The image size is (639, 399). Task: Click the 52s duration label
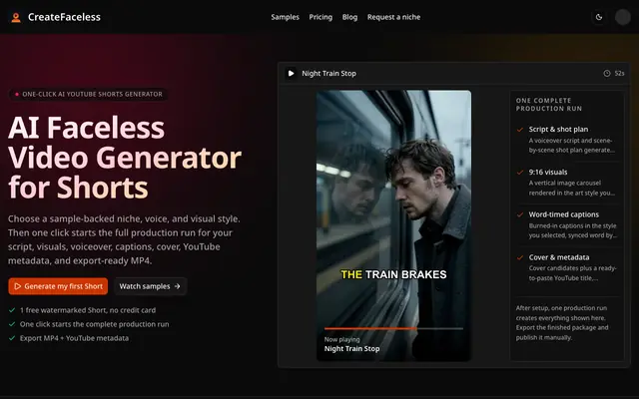[x=619, y=73]
